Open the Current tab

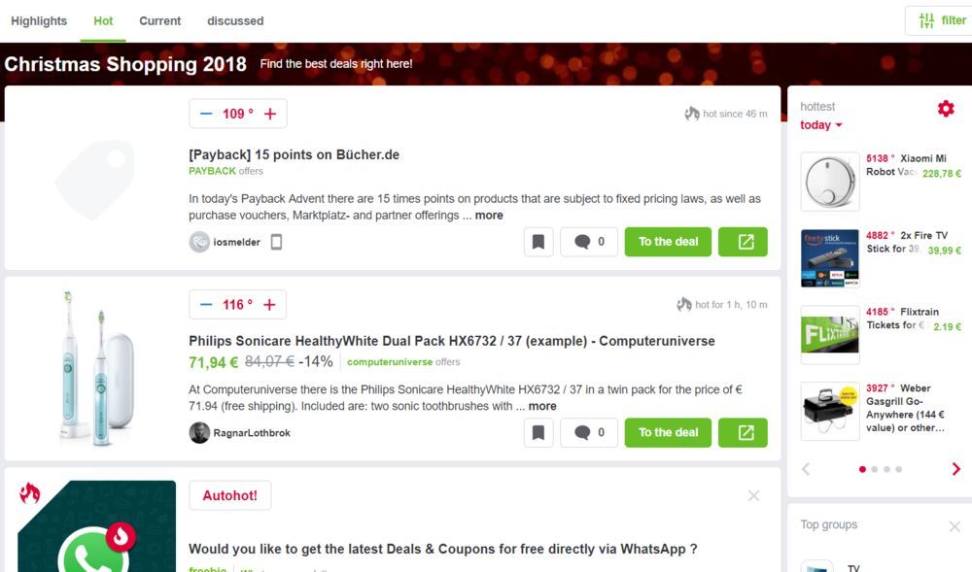click(x=160, y=21)
